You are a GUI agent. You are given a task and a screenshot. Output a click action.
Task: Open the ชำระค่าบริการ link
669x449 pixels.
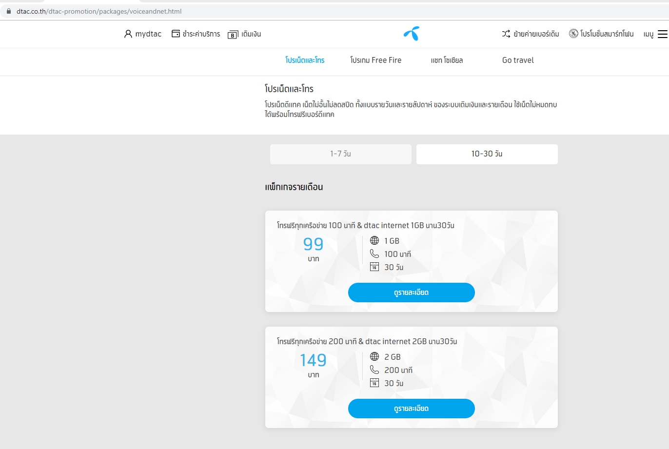(x=201, y=34)
